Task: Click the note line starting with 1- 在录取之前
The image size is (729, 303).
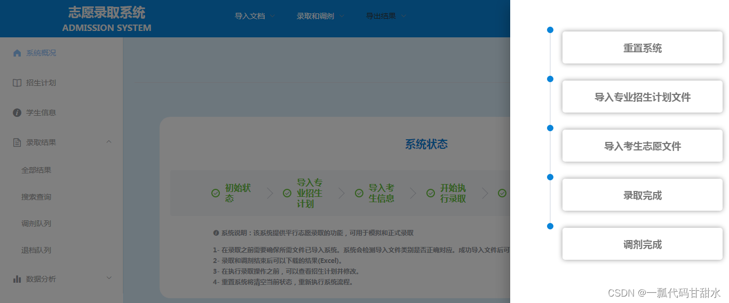Action: [x=361, y=250]
